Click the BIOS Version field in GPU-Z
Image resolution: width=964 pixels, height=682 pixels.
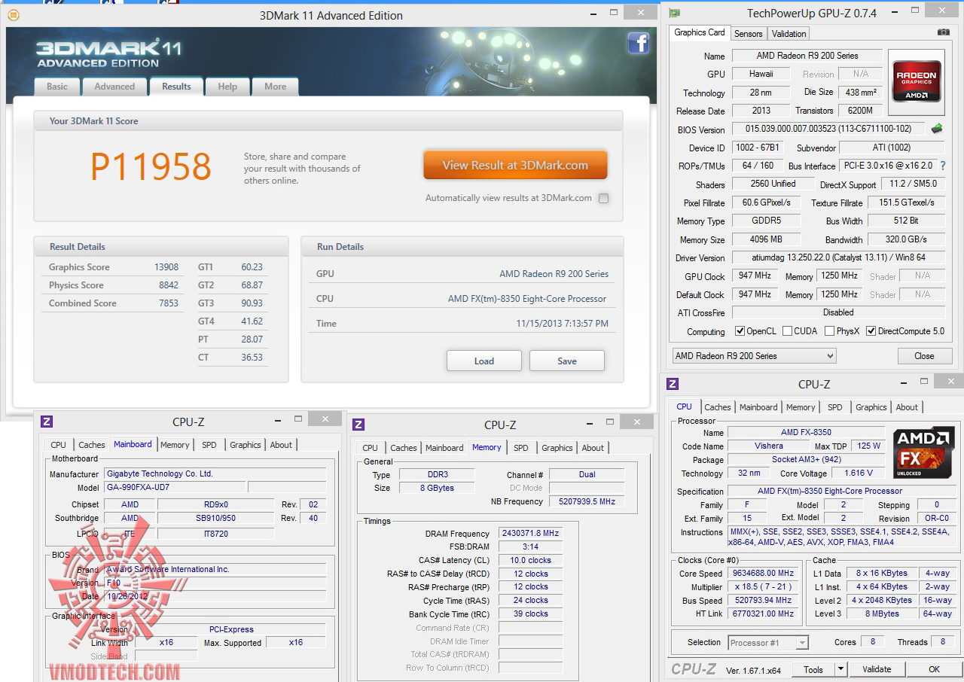pos(828,129)
